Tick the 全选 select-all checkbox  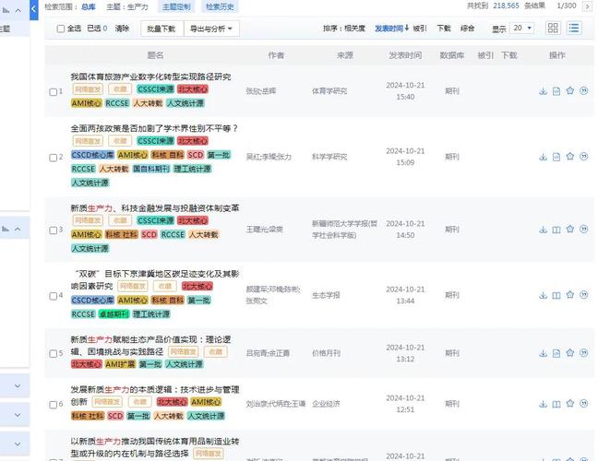[x=61, y=29]
